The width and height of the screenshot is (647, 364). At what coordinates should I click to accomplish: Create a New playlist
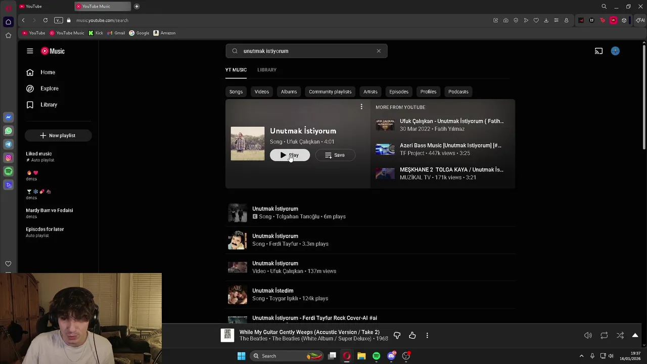pyautogui.click(x=58, y=135)
